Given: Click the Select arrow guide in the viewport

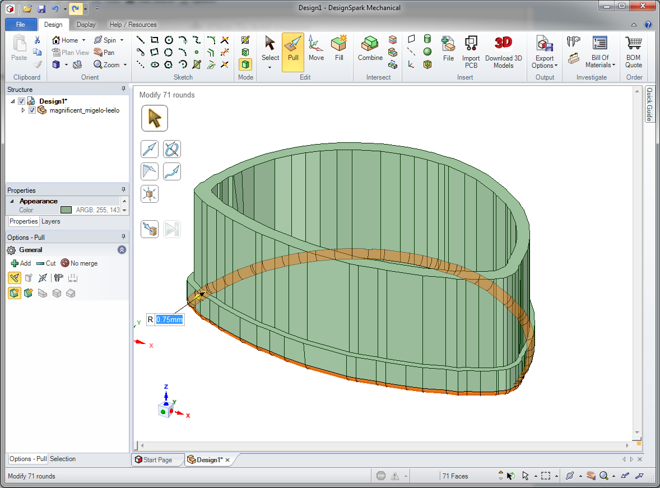Looking at the screenshot, I should (155, 118).
